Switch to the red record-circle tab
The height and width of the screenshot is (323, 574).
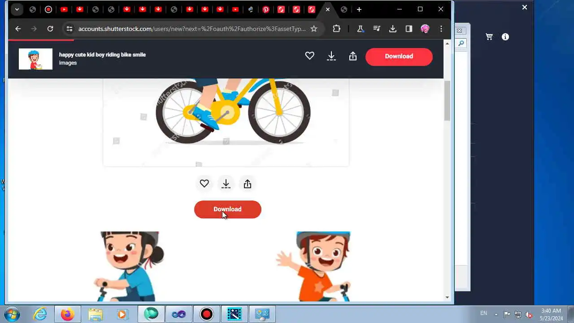[x=48, y=9]
